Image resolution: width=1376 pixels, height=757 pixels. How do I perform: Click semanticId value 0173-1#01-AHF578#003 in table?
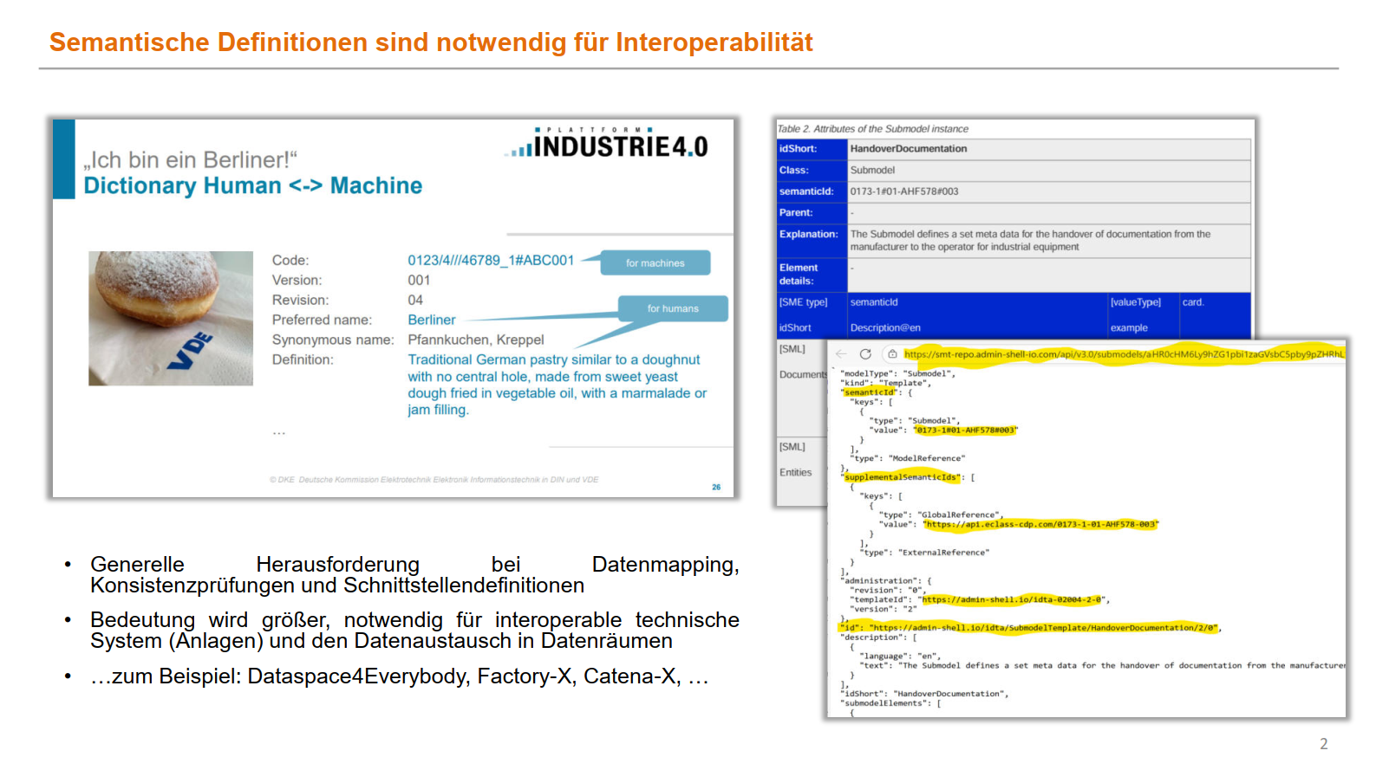tap(904, 191)
